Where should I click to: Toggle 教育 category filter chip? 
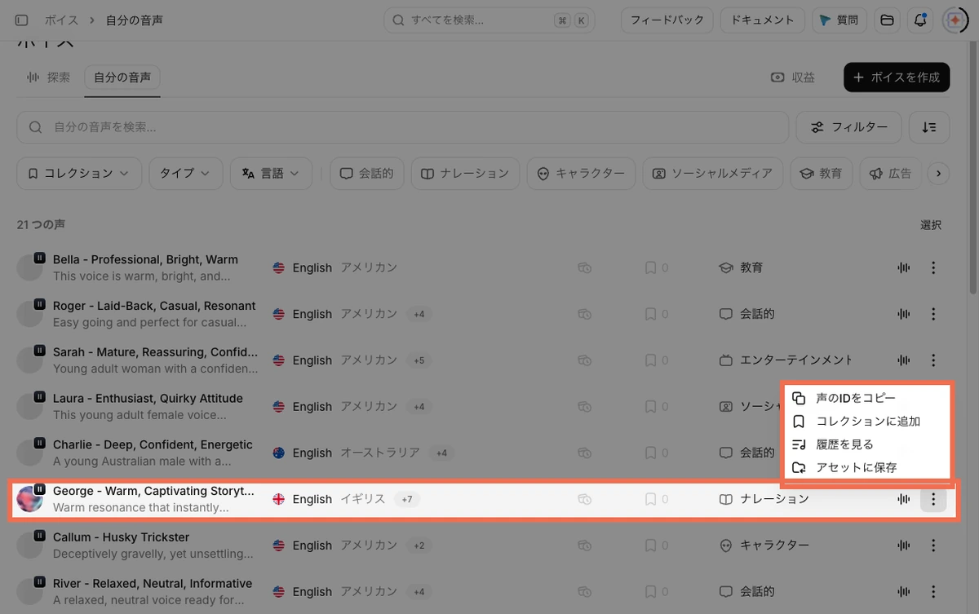click(822, 174)
